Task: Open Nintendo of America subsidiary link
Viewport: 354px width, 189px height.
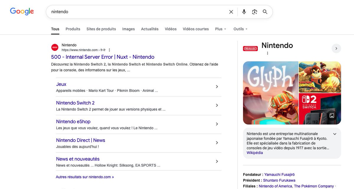Action: [x=275, y=186]
